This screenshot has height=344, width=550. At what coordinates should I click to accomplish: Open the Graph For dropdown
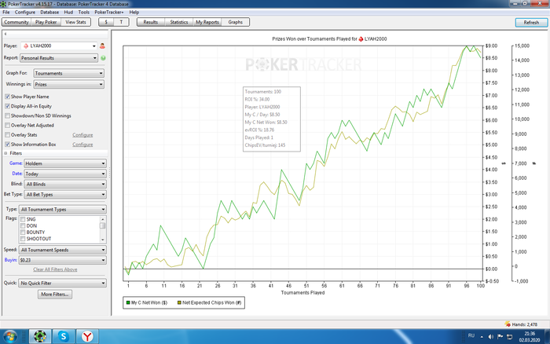(69, 73)
